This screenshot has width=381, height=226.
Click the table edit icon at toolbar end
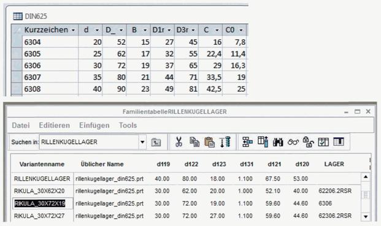tap(339, 141)
